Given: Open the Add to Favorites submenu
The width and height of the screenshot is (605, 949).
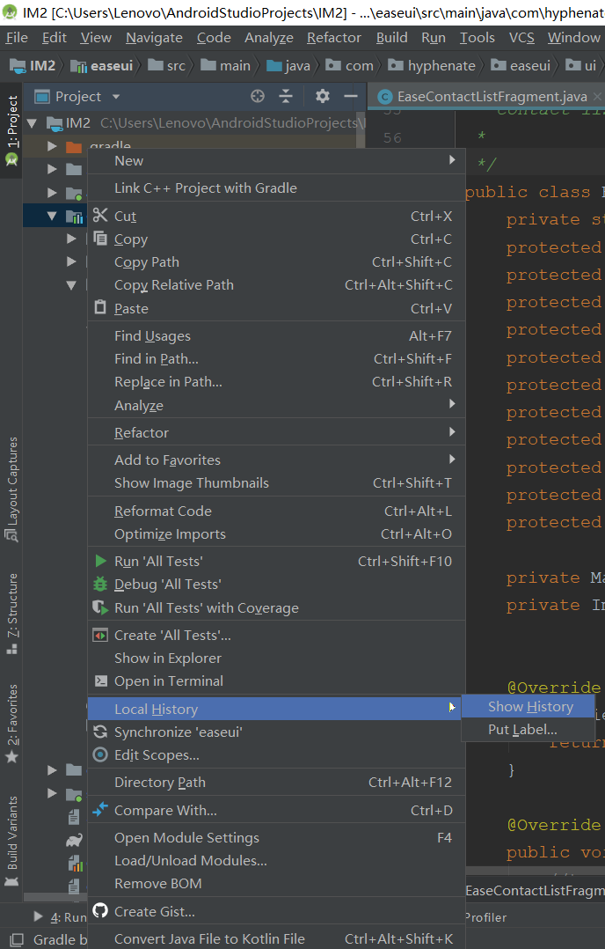Looking at the screenshot, I should tap(277, 460).
